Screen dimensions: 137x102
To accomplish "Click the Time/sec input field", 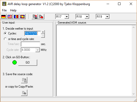I will [x=30, y=44].
